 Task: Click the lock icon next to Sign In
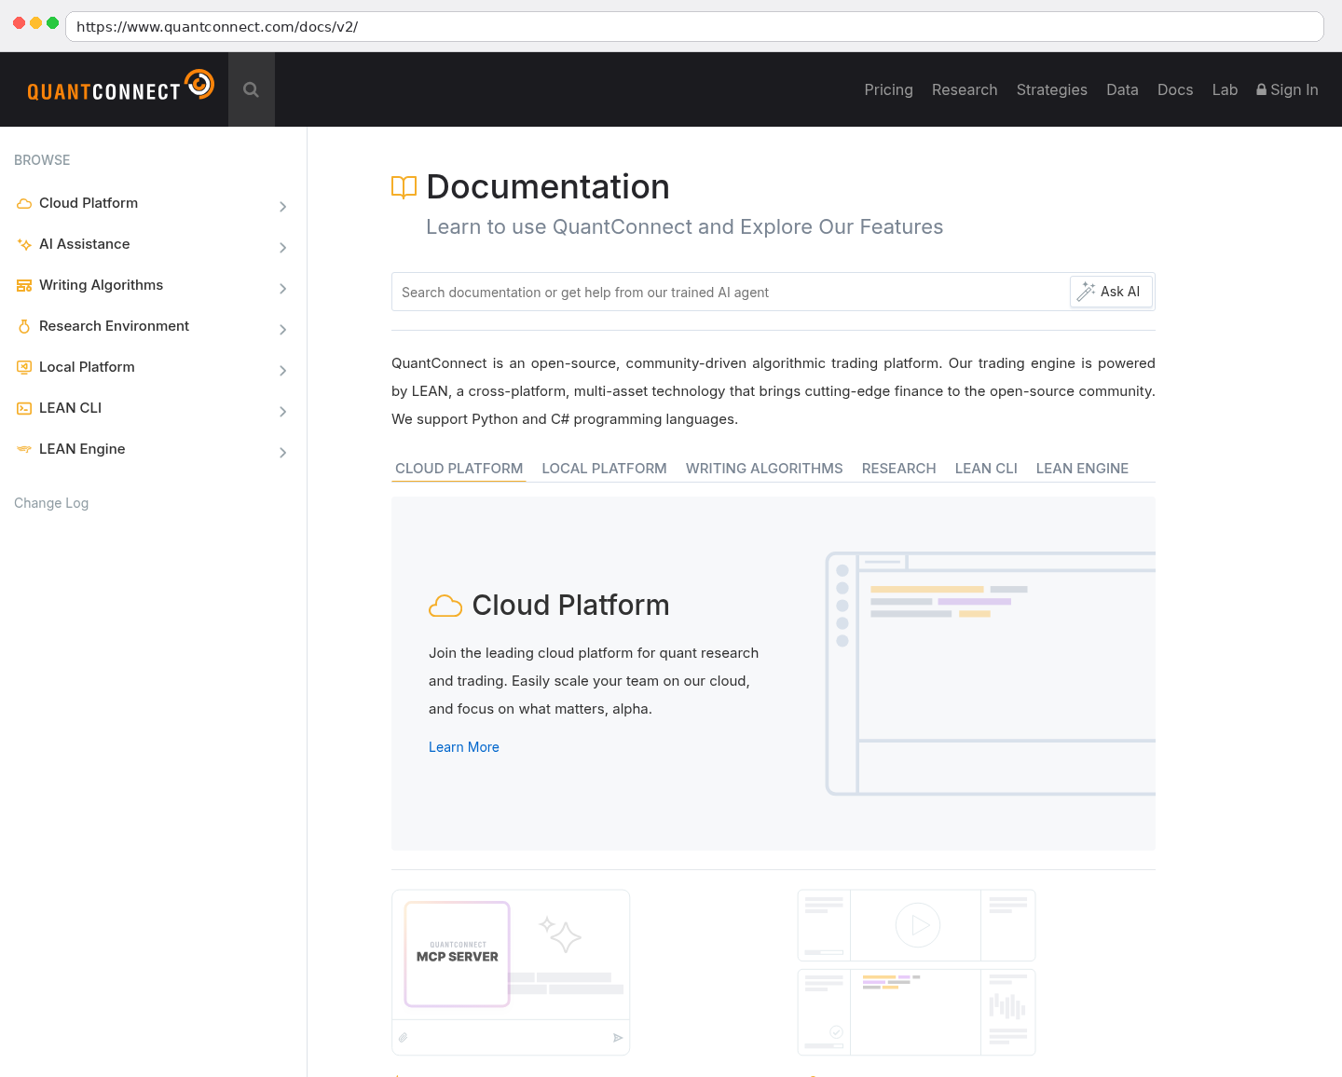[1262, 89]
